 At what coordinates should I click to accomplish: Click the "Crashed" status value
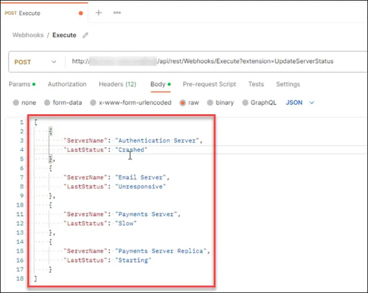pos(131,150)
